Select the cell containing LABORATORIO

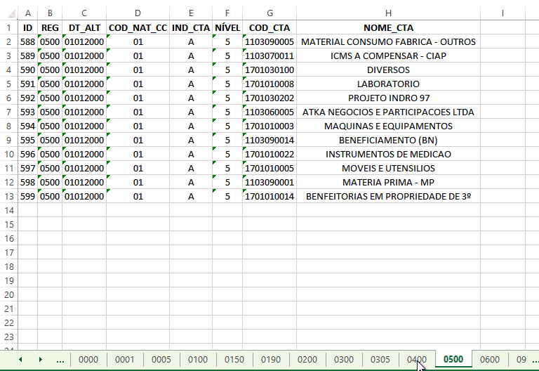(388, 84)
